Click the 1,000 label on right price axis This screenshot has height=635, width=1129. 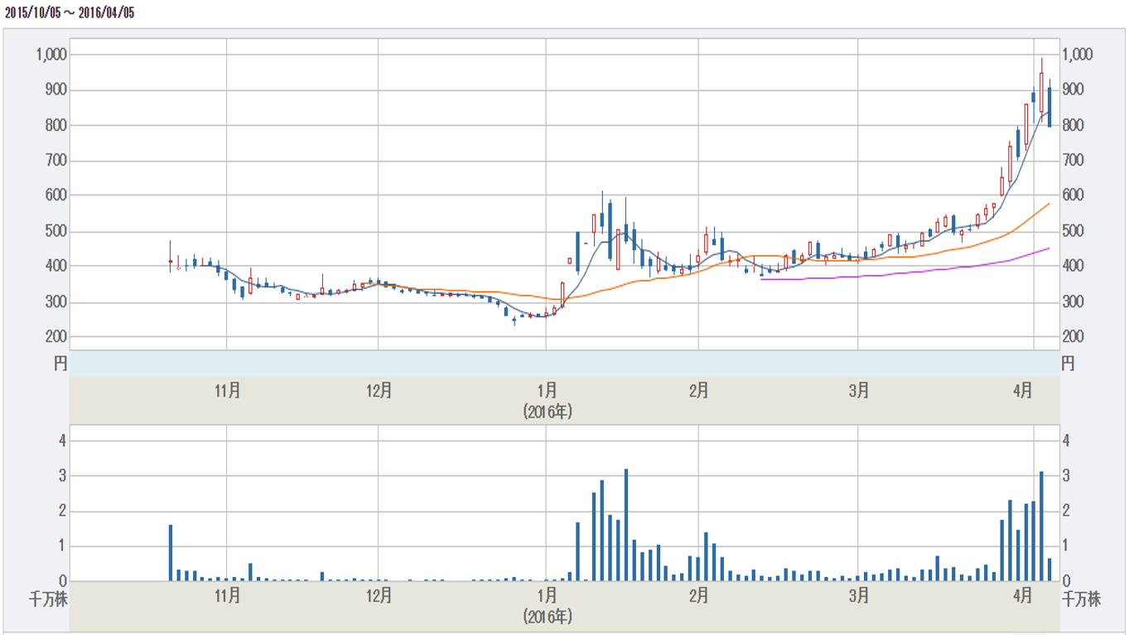click(1078, 55)
